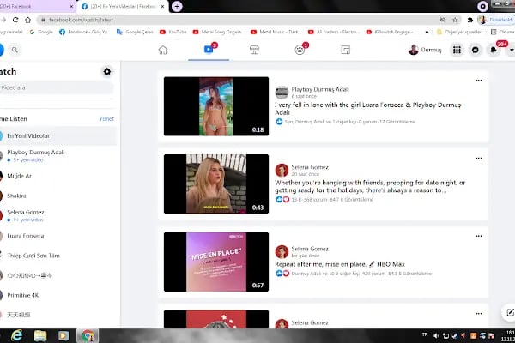Close the En Yeni Videolar browser tab
Screen dimensions: 515x343
coord(162,7)
